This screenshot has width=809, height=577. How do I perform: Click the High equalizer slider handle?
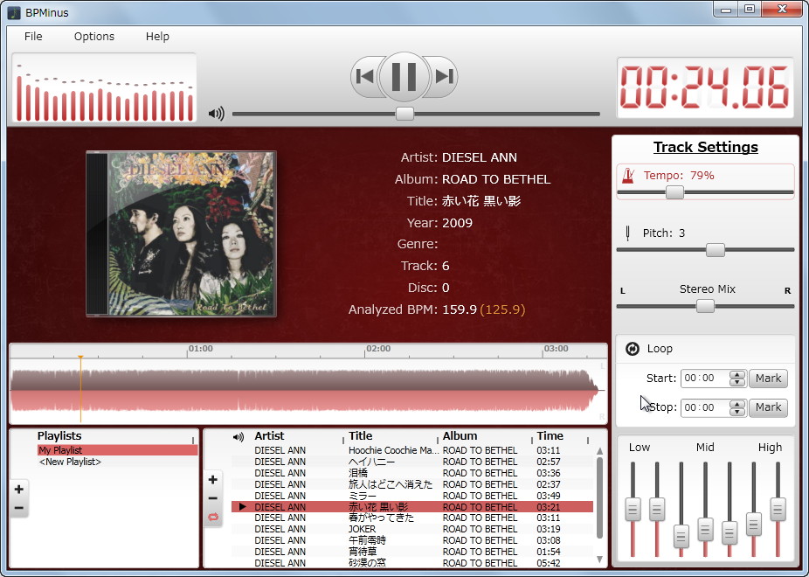778,509
